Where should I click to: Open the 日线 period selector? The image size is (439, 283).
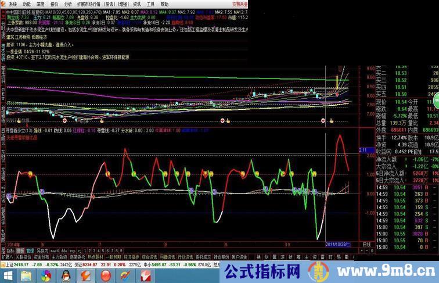(366, 245)
